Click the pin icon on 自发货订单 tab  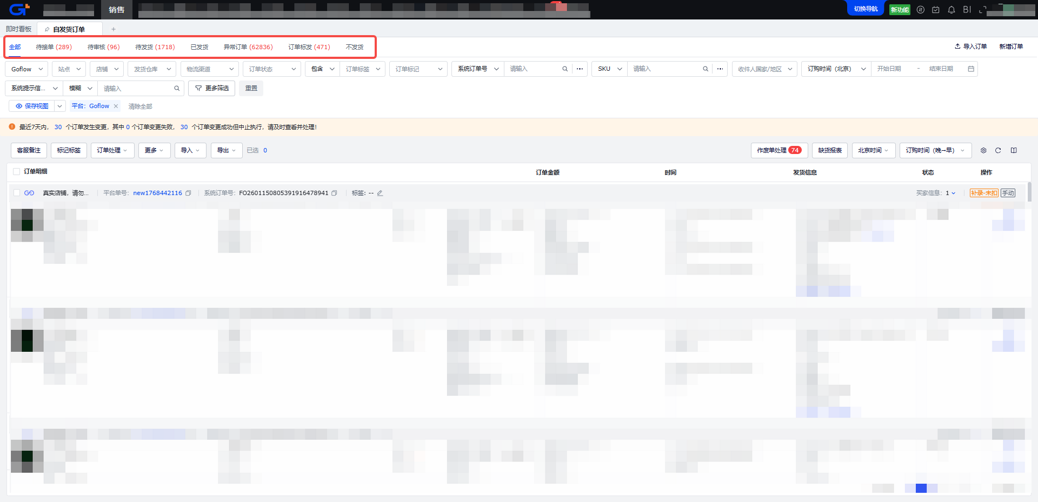(47, 29)
